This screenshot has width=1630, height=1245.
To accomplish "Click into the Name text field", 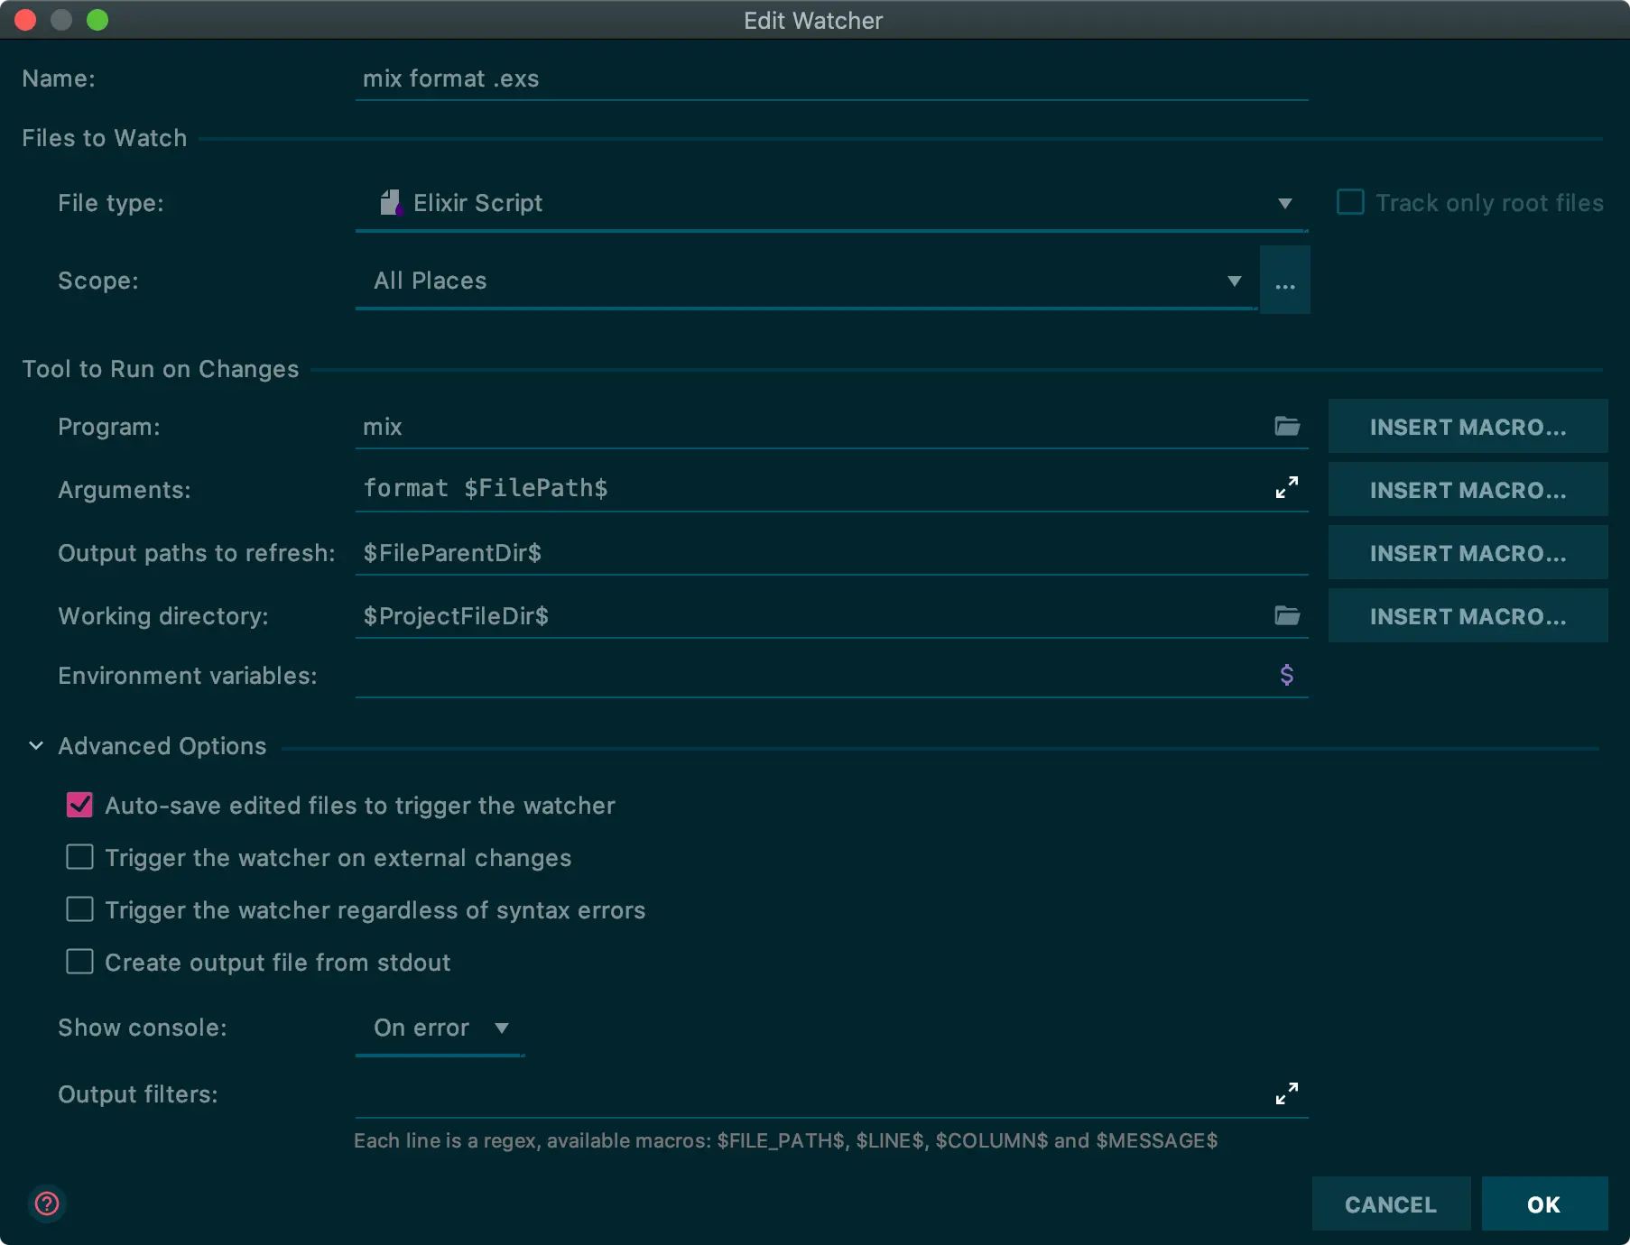I will coord(830,78).
